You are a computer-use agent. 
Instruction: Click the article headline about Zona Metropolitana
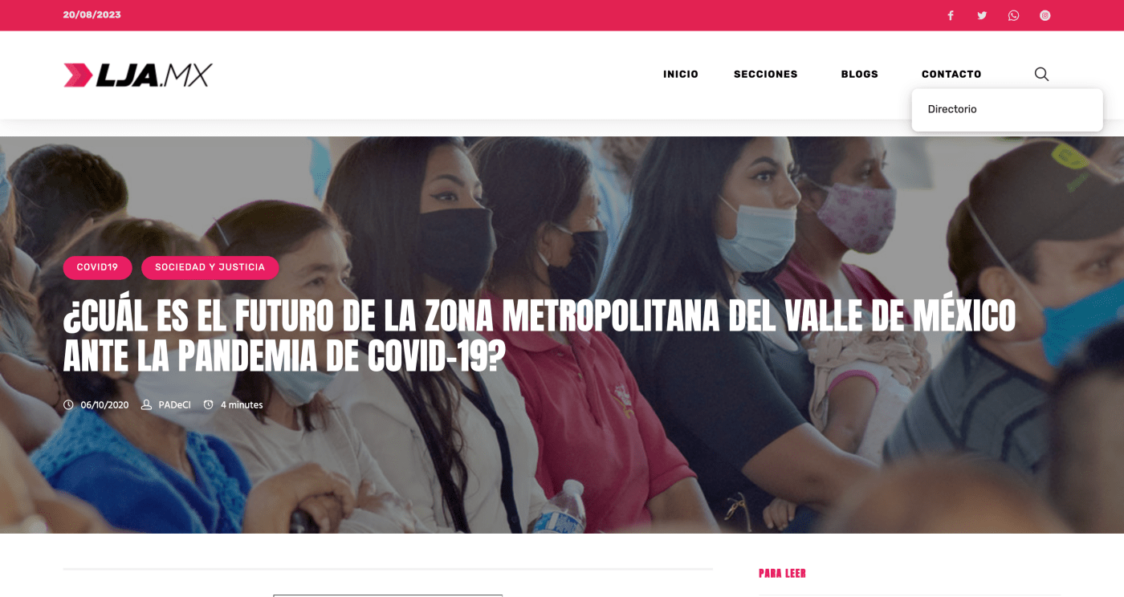[x=540, y=337]
